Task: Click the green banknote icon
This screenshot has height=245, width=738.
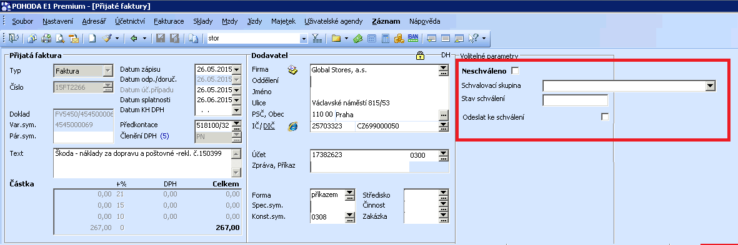Action: coord(358,39)
